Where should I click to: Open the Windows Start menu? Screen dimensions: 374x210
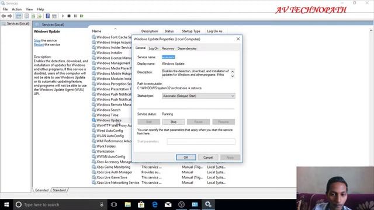point(6,205)
